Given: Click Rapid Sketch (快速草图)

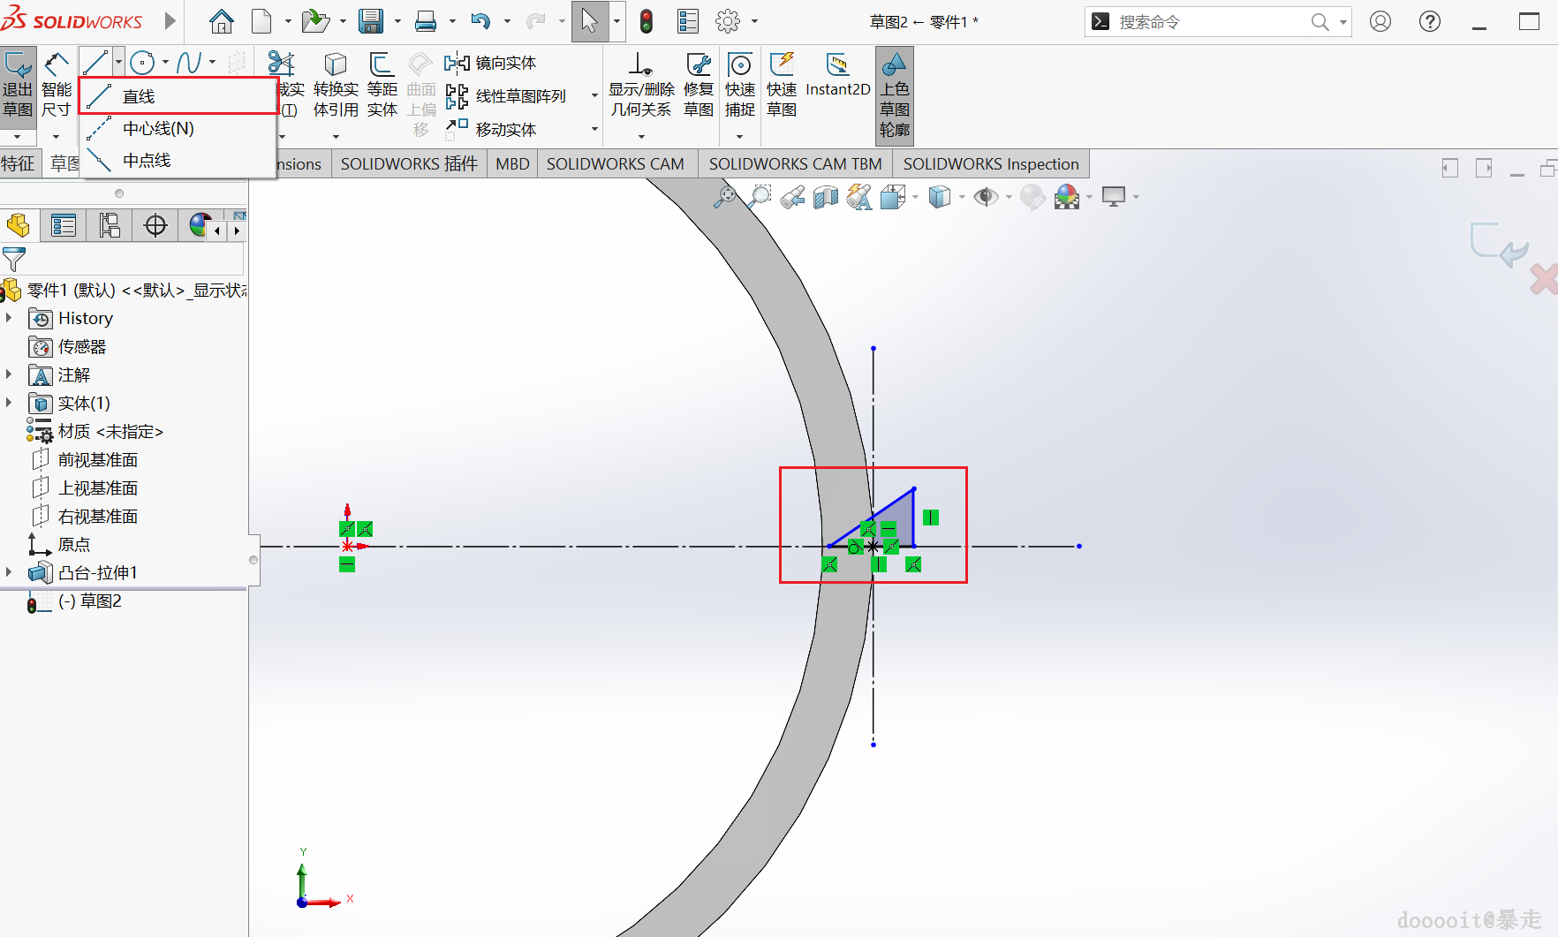Looking at the screenshot, I should [782, 85].
